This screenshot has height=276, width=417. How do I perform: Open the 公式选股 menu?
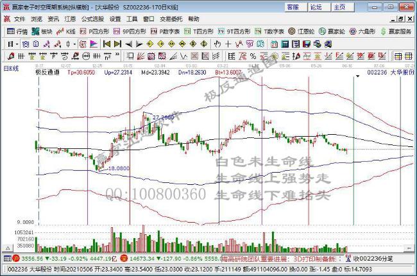pyautogui.click(x=92, y=19)
